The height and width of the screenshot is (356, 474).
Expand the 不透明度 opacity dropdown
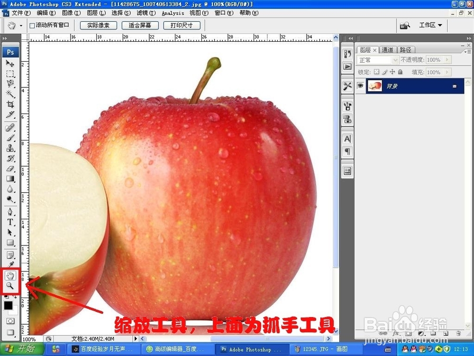447,60
